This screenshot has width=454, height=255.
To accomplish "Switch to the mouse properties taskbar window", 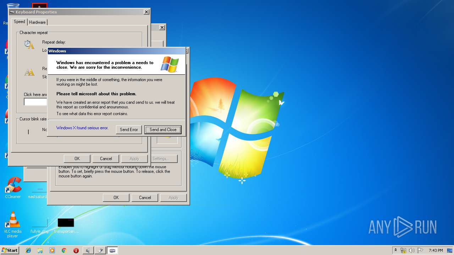I will [x=100, y=250].
